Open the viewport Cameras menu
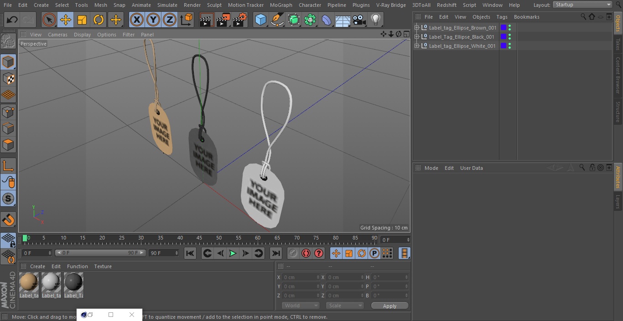 click(x=57, y=35)
